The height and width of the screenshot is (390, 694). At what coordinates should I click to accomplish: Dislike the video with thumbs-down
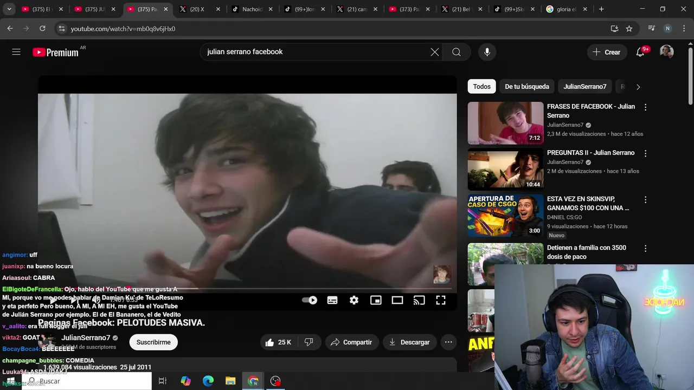[309, 342]
